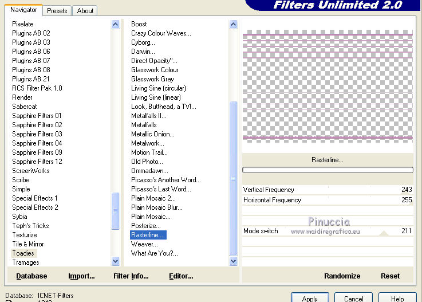Choose Ommadawn filter

click(149, 171)
